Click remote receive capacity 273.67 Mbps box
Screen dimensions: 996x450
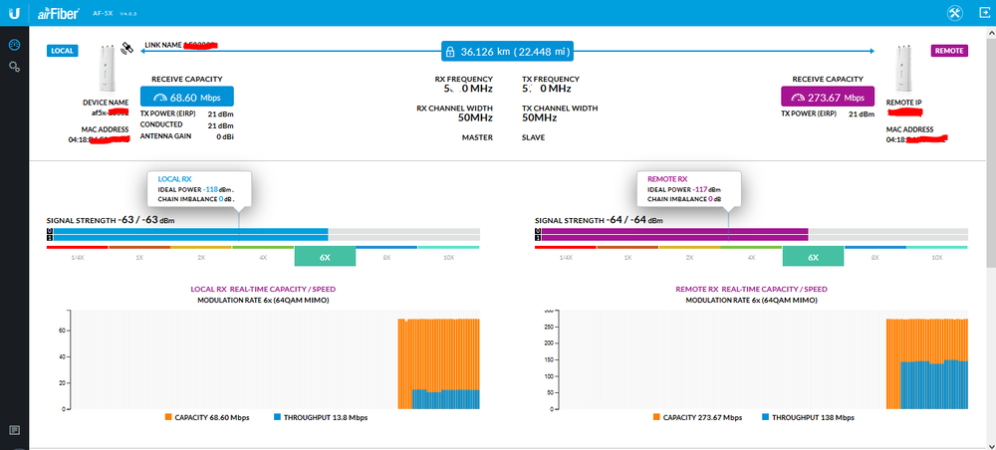click(826, 97)
